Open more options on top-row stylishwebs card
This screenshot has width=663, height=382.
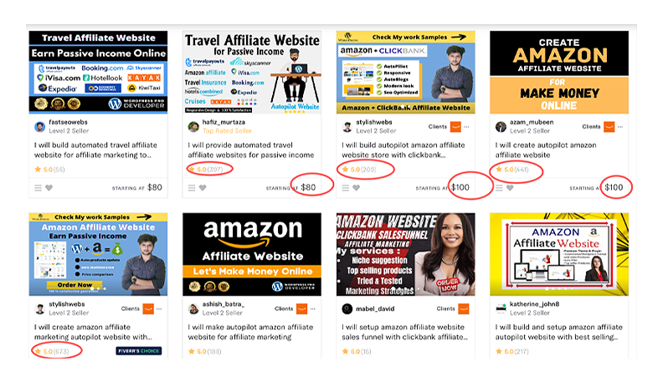click(466, 126)
